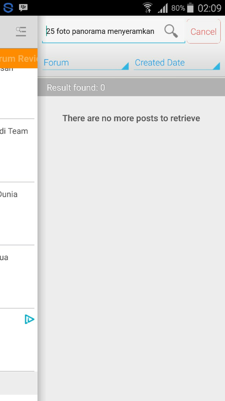225x401 pixels.
Task: Tap the S app notification icon
Action: tap(8, 8)
